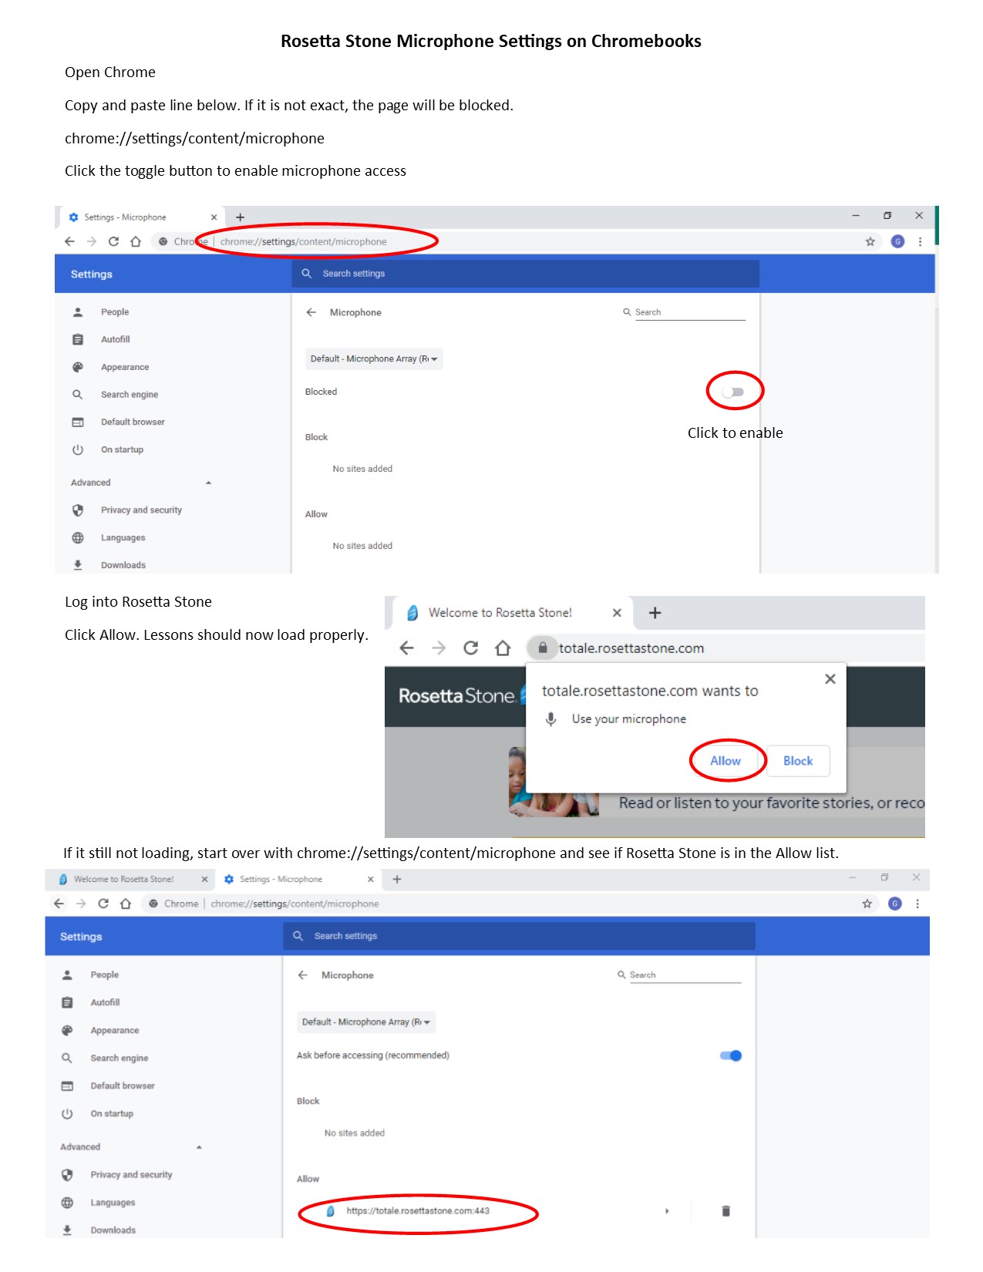Turn off the Ask before accessing toggle
Screen dimensions: 983x1272
tap(731, 1056)
